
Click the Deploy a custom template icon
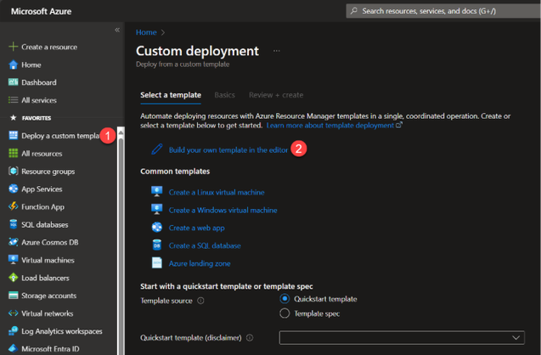13,135
